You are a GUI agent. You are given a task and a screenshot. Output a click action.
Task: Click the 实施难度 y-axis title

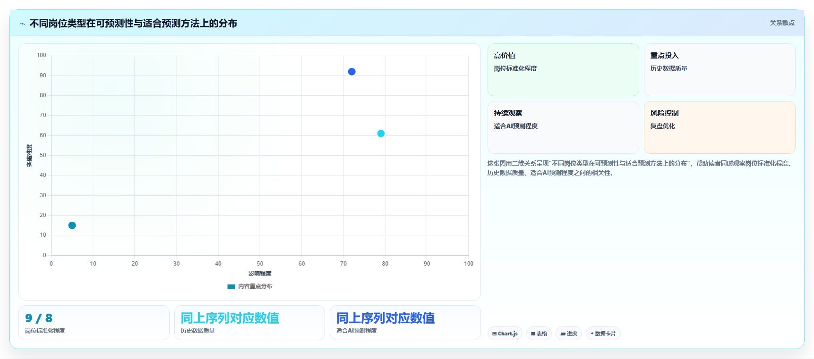click(x=29, y=156)
